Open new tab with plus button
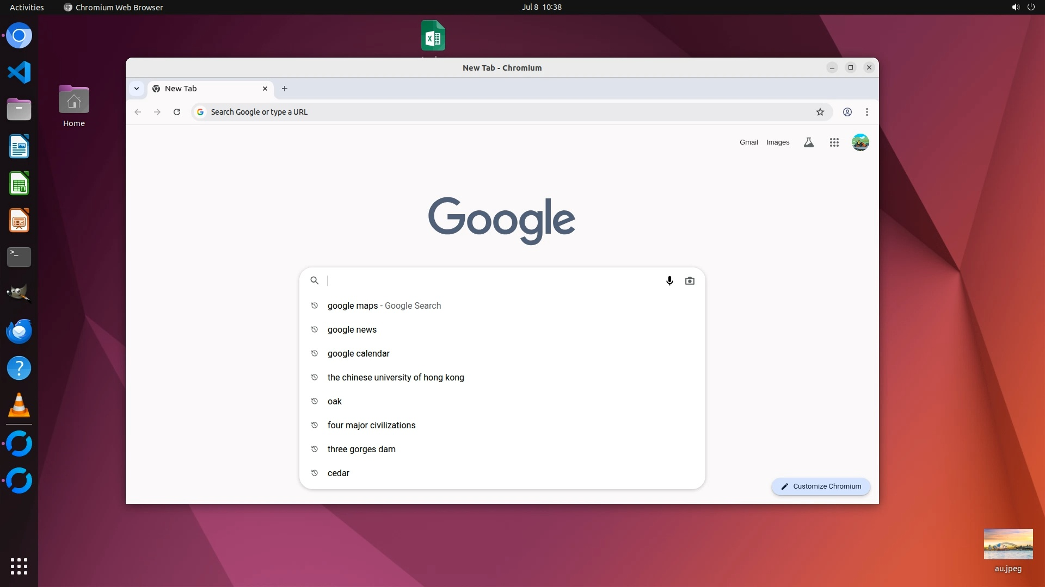The height and width of the screenshot is (587, 1045). (x=284, y=89)
